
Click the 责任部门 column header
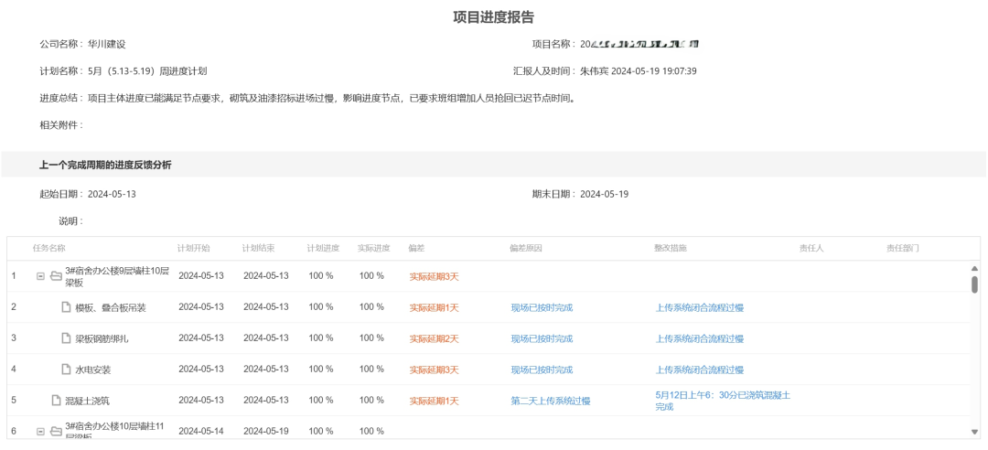(902, 248)
